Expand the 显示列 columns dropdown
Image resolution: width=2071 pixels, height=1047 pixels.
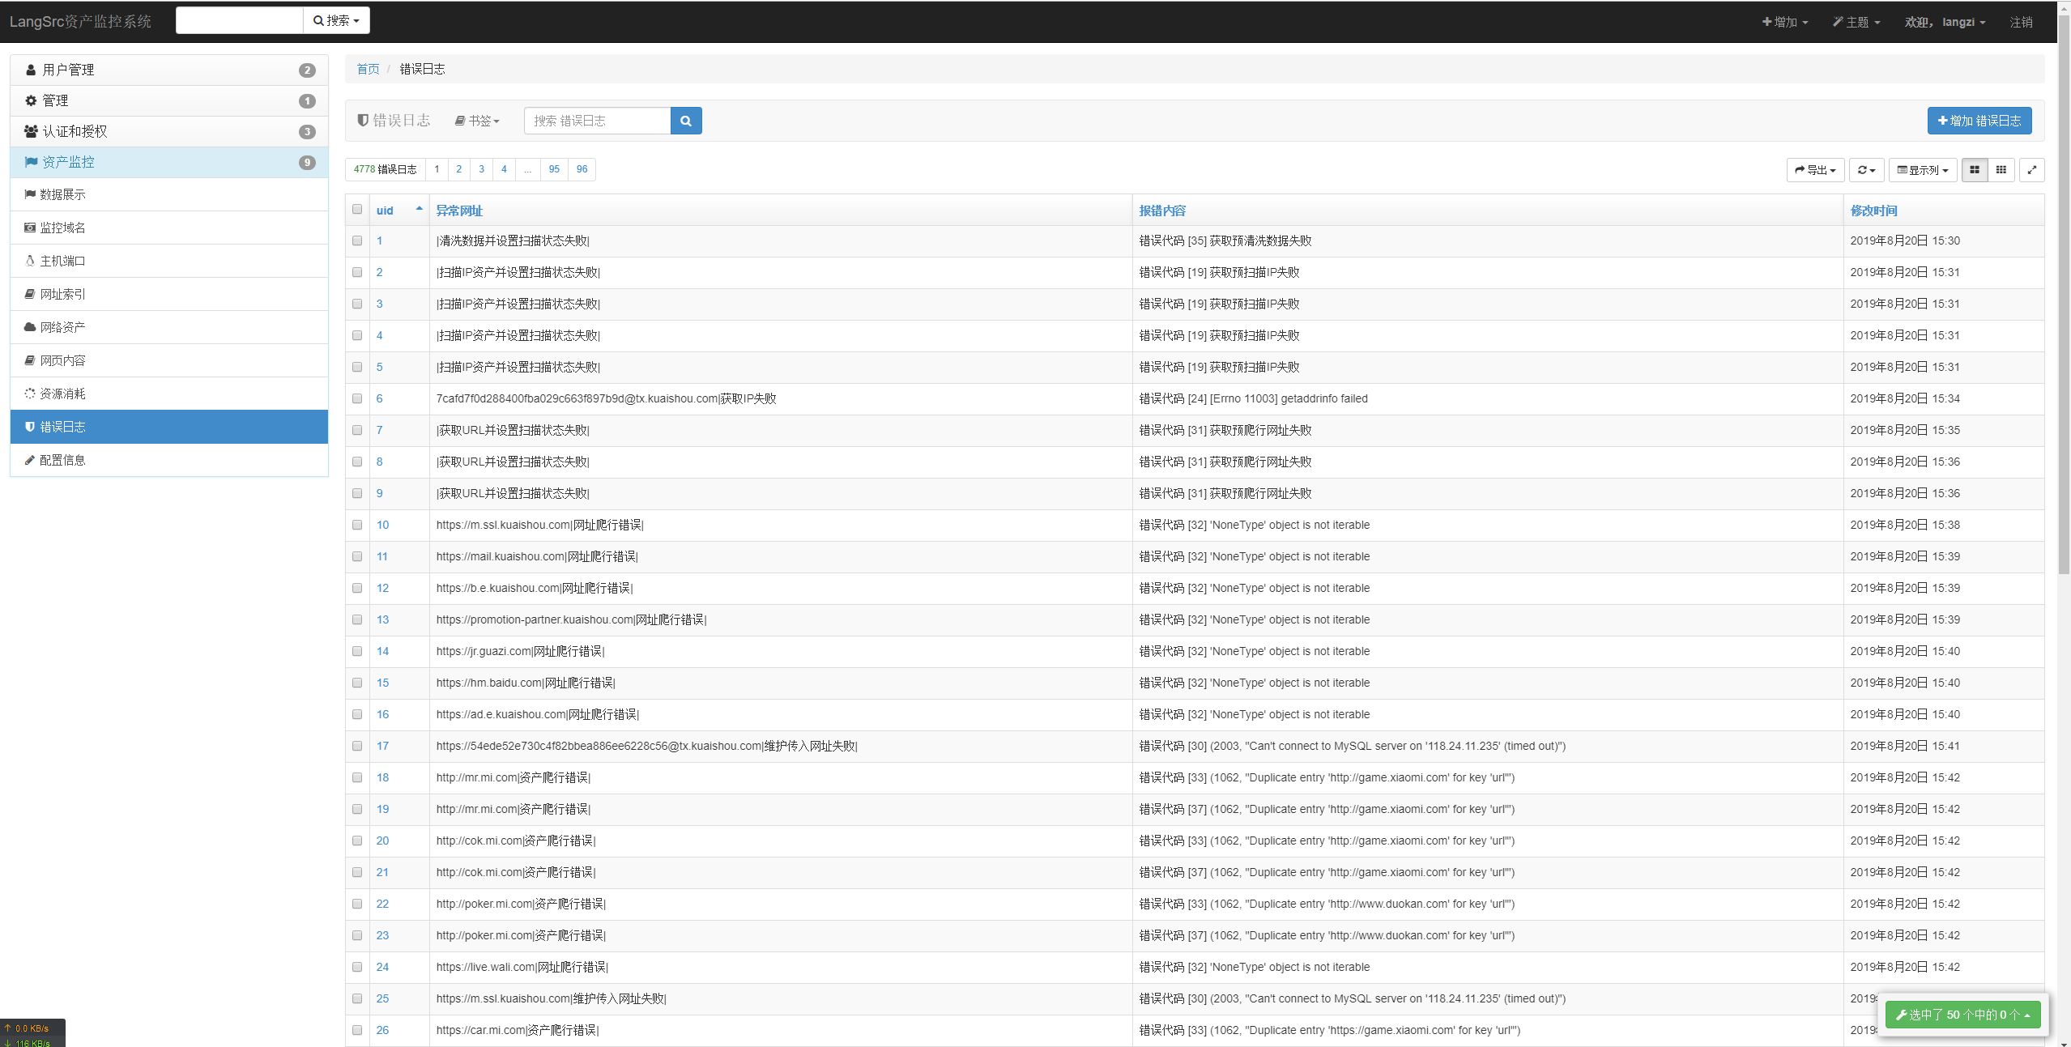pos(1923,170)
